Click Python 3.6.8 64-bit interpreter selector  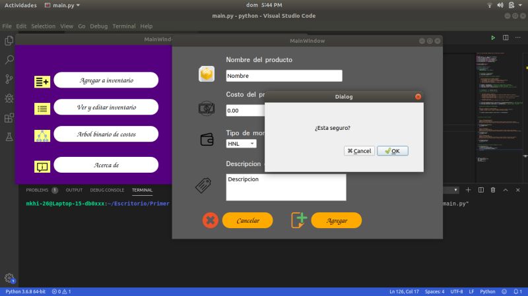tap(25, 291)
